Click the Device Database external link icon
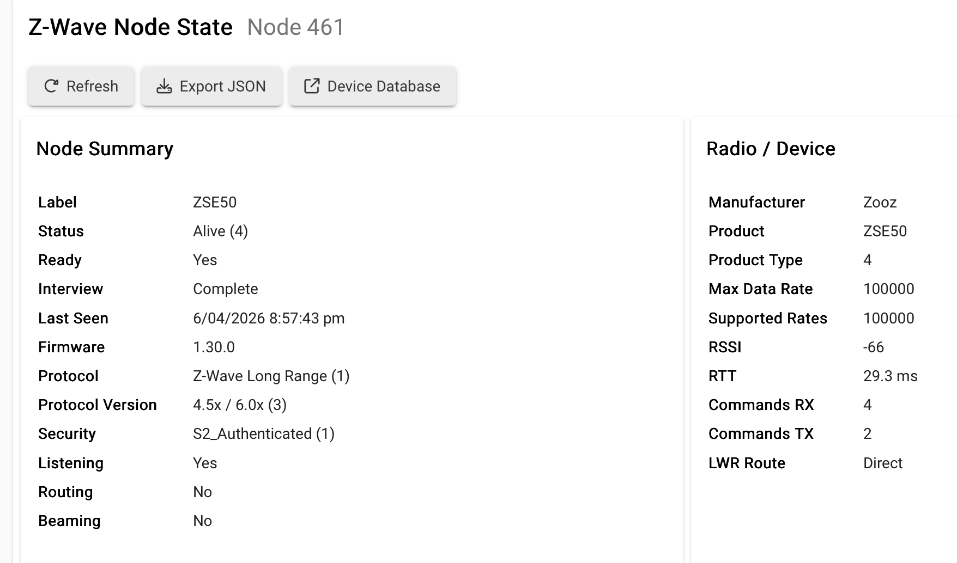This screenshot has width=957, height=563. [312, 86]
